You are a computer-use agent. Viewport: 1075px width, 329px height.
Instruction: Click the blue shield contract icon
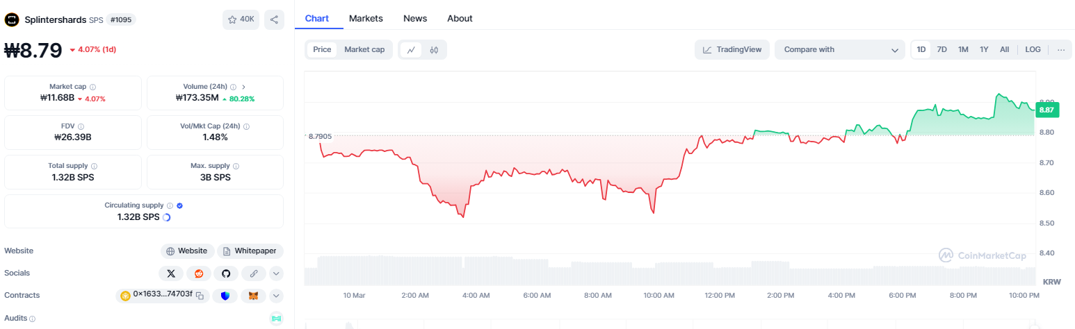click(x=225, y=296)
